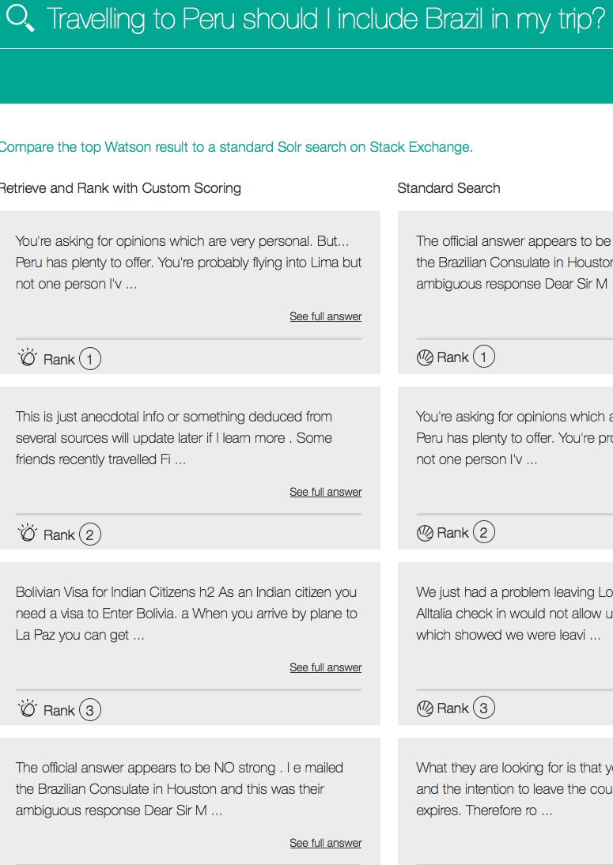
Task: Click the Solr icon beside Standard Search Rank 3
Action: (x=425, y=709)
